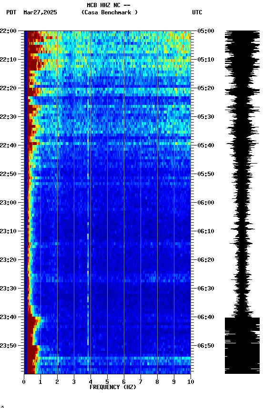Viewport: 263px width, 412px height.
Task: Click the '22:30' PDT time label
Action: coord(8,117)
